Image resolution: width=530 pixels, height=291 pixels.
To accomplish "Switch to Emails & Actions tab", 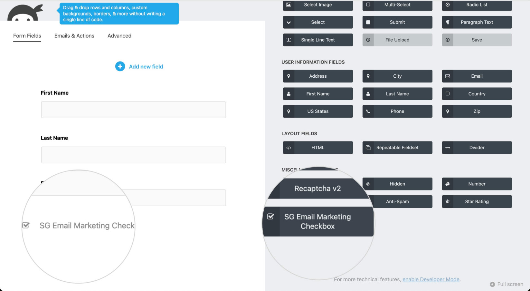I will 74,36.
